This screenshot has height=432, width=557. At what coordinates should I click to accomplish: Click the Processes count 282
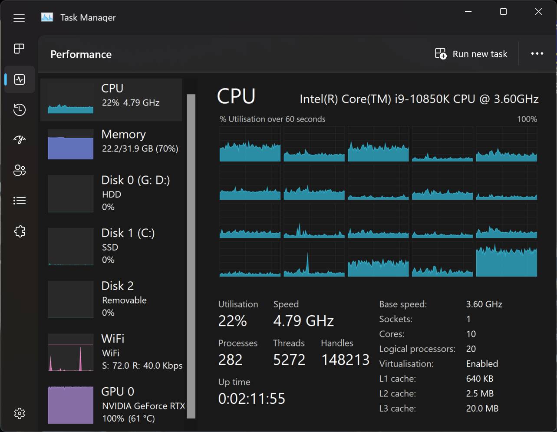point(230,360)
